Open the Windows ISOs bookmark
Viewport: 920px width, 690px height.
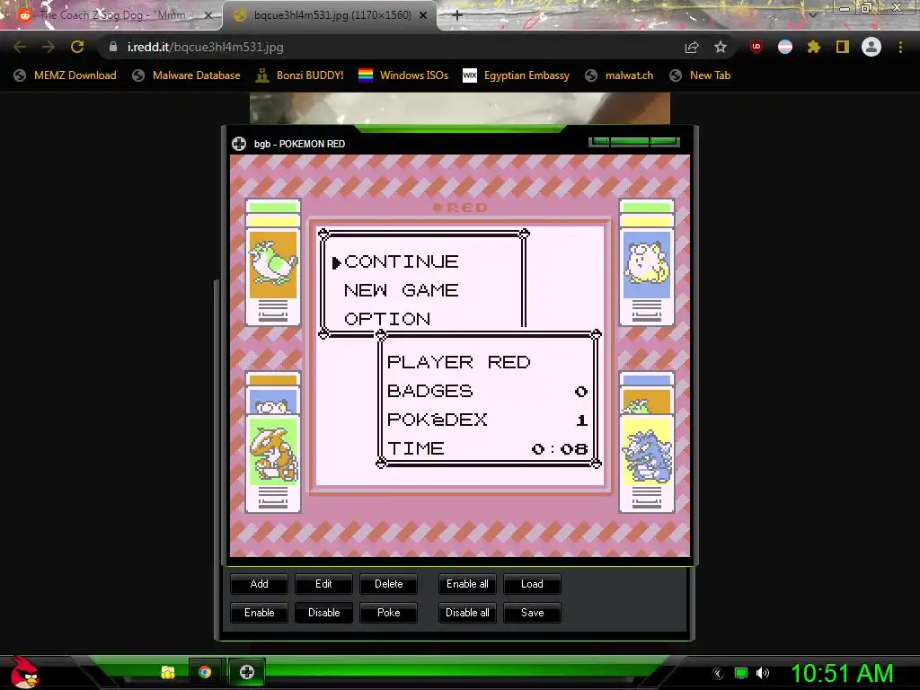click(x=403, y=75)
